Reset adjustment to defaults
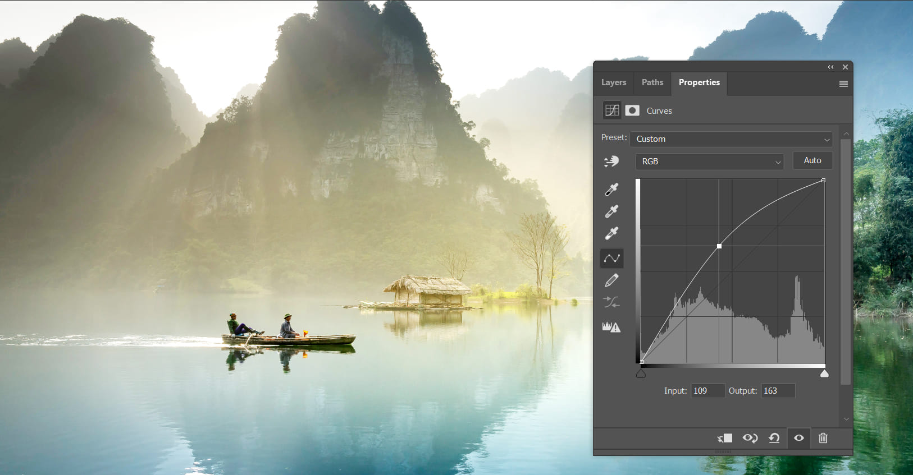Viewport: 913px width, 475px height. (x=774, y=438)
